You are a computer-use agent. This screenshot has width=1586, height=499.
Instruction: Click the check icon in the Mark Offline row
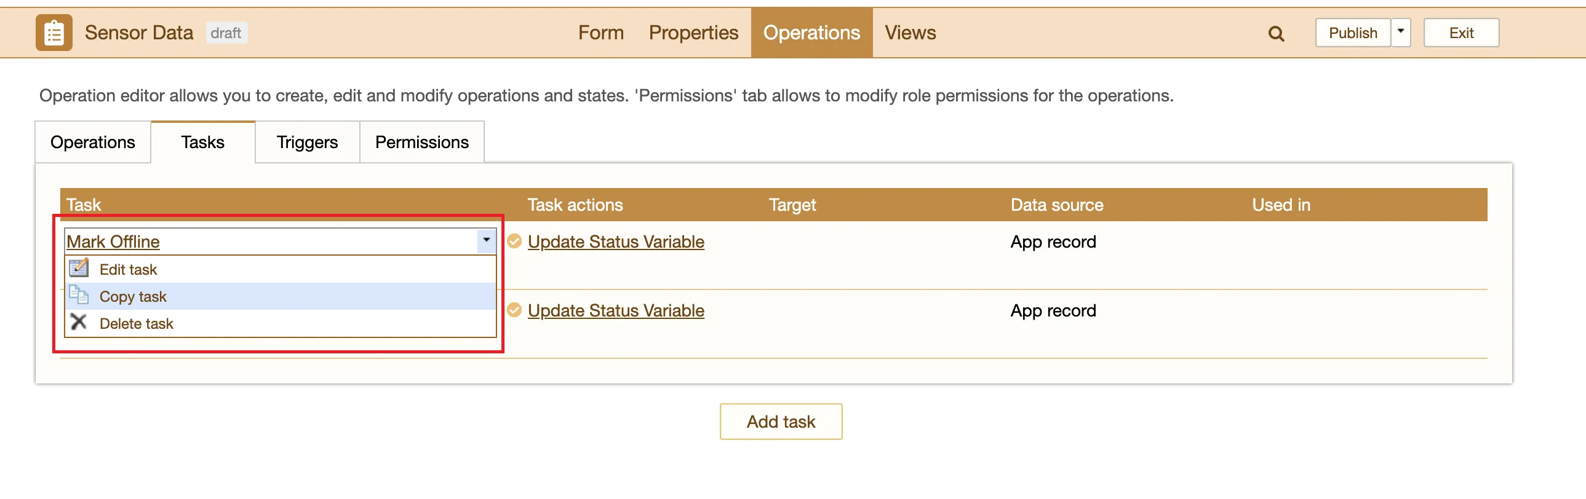click(514, 241)
